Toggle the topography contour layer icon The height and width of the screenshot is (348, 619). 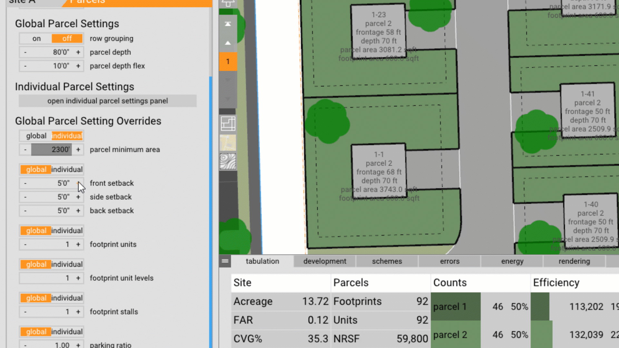tap(228, 161)
